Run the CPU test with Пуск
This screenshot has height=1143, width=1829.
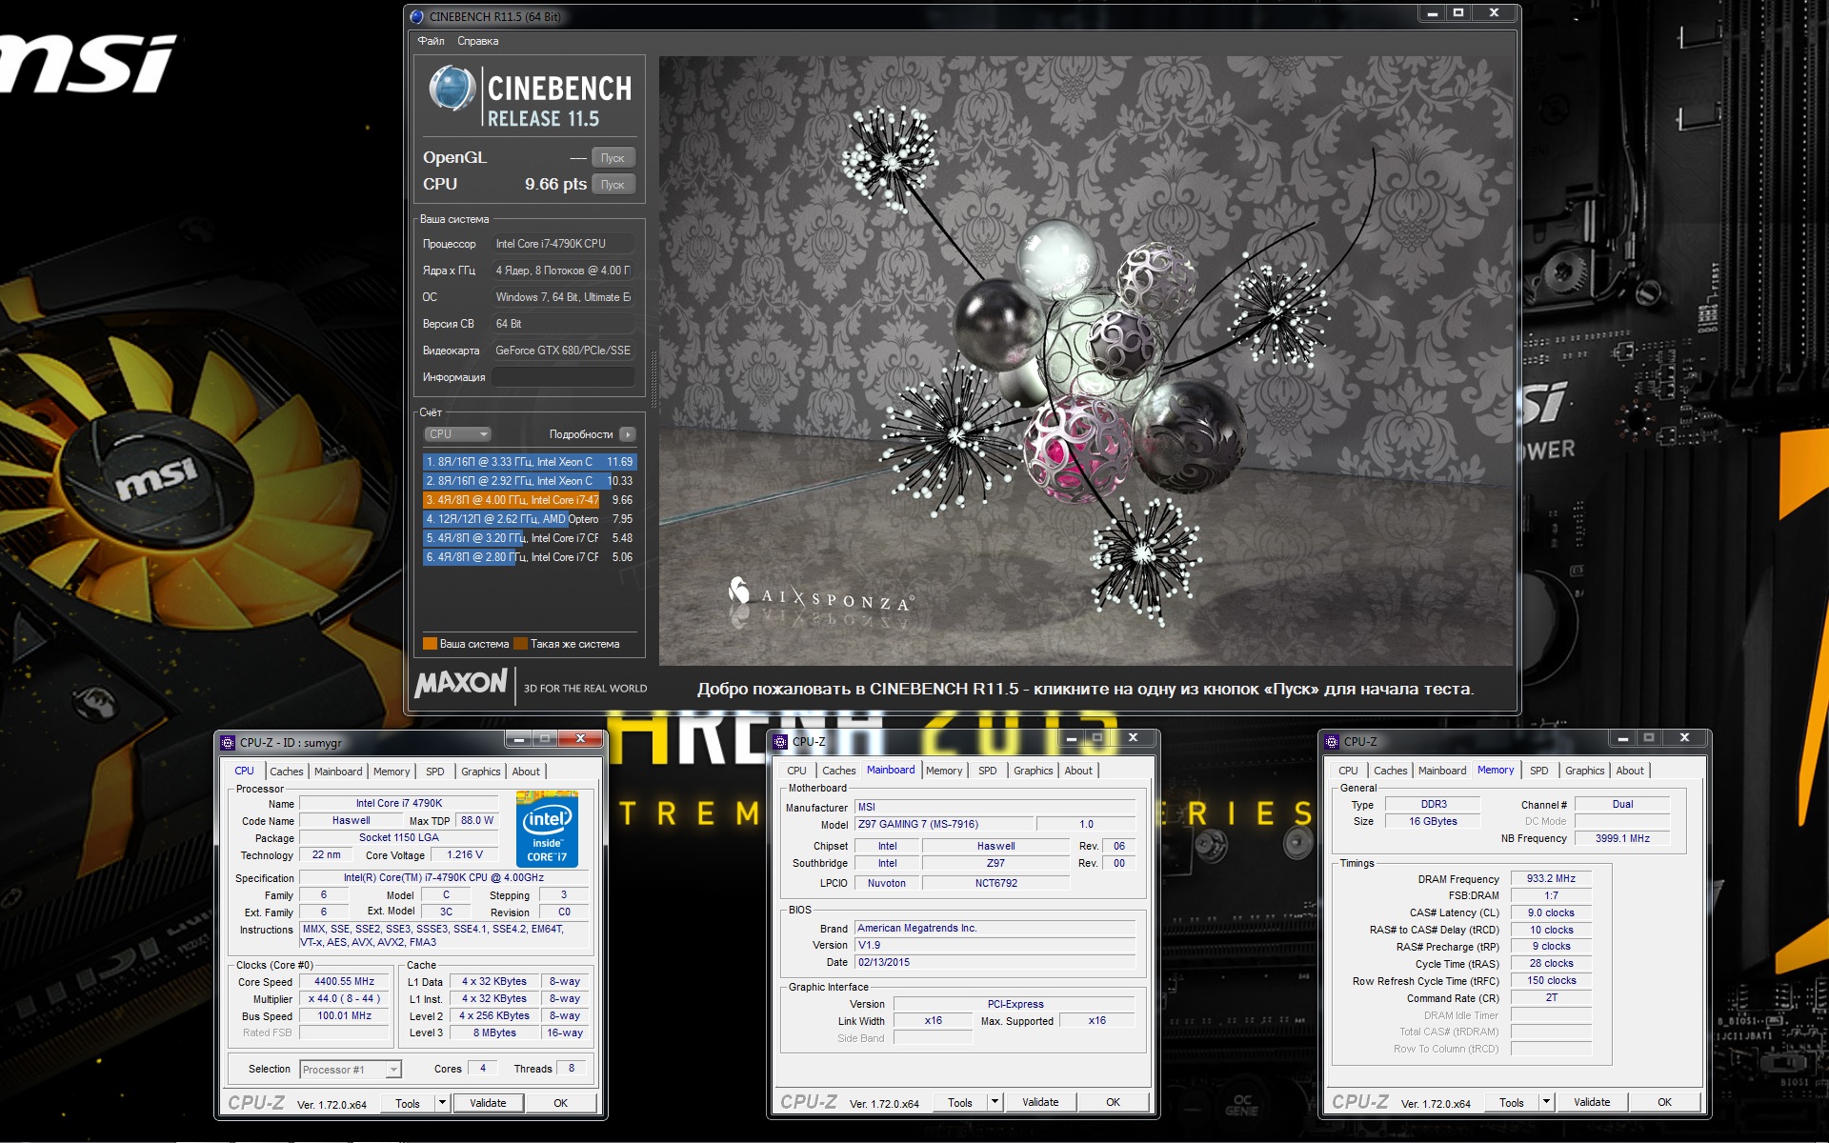(x=613, y=185)
